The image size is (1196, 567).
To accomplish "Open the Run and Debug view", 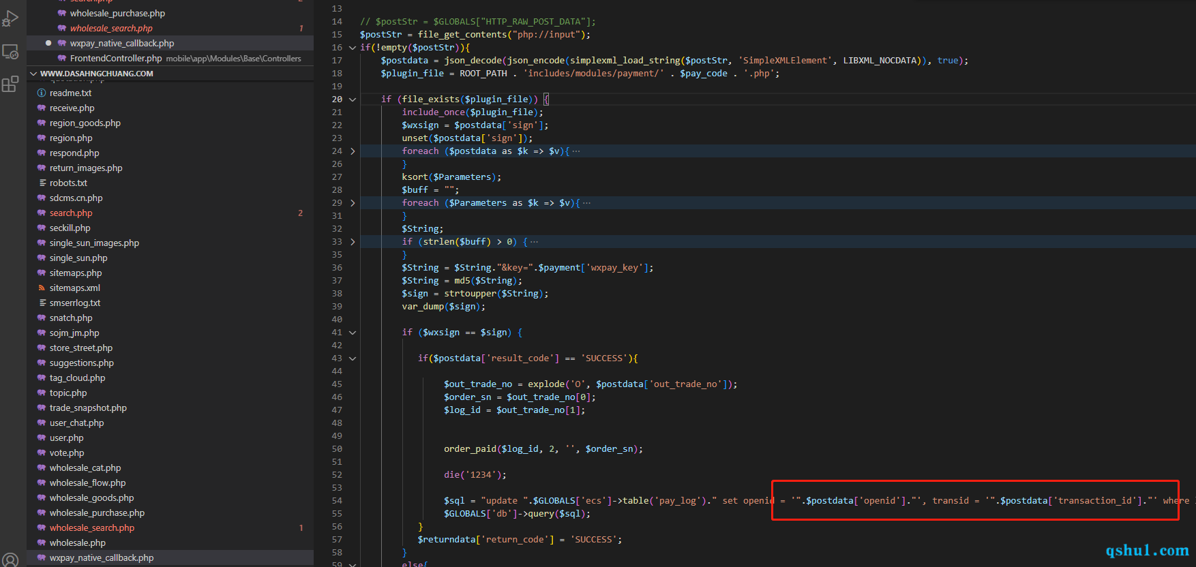I will 10,18.
